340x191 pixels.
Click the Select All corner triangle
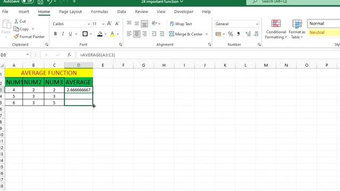(x=2, y=65)
